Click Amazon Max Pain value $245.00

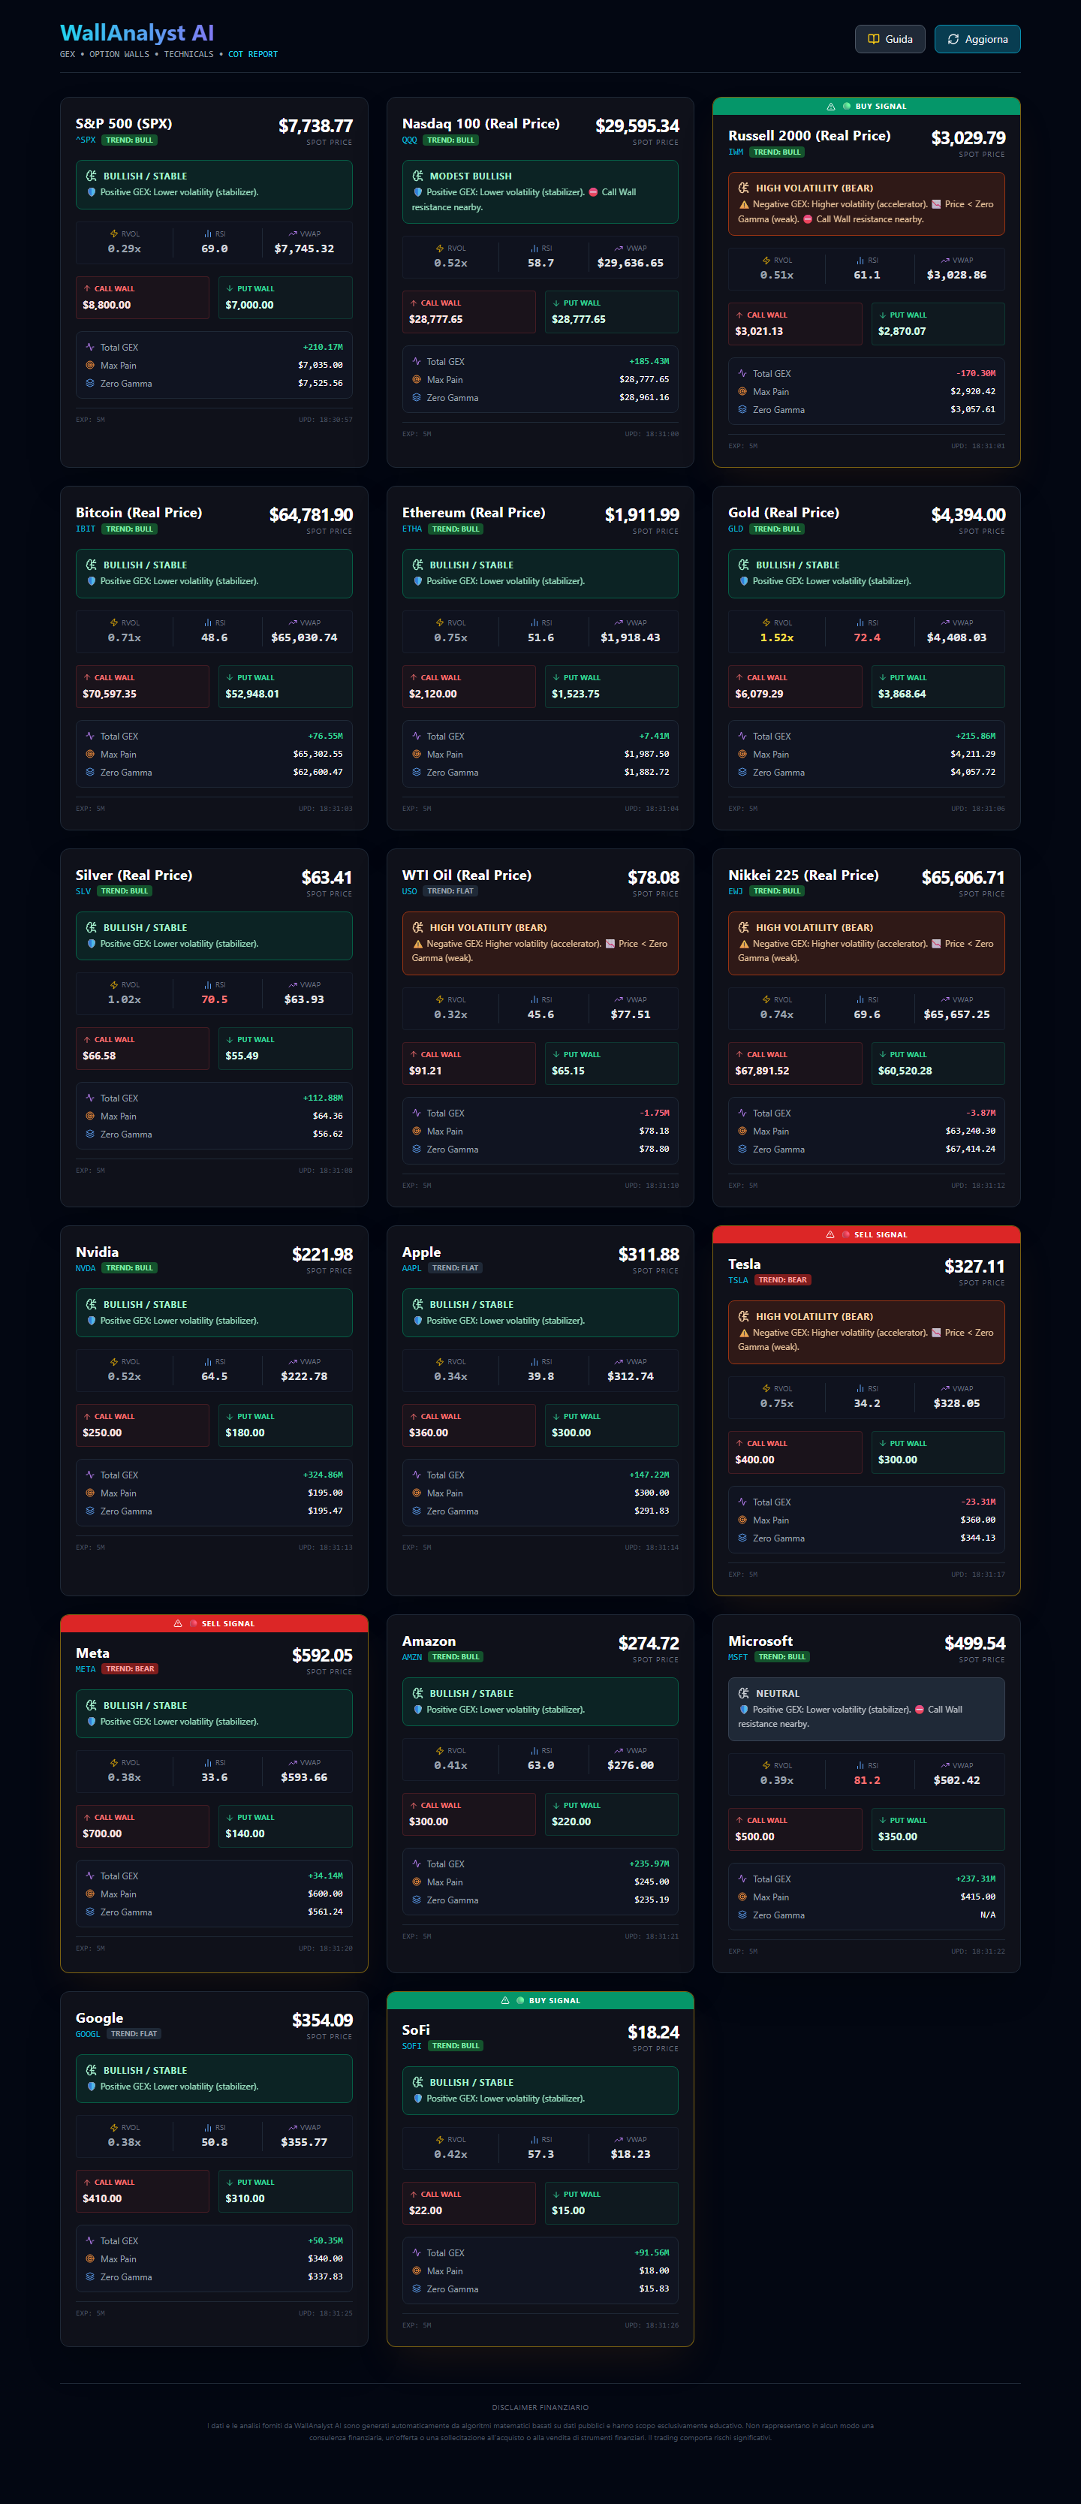652,1882
